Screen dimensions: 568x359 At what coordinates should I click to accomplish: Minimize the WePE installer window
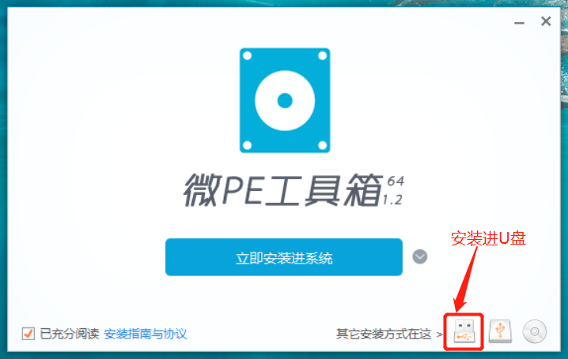(x=519, y=23)
